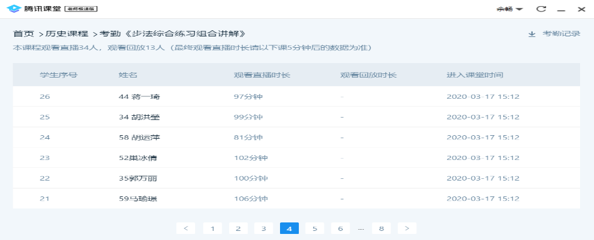Click the 考勤记录 download button
594x240 pixels.
(x=554, y=34)
